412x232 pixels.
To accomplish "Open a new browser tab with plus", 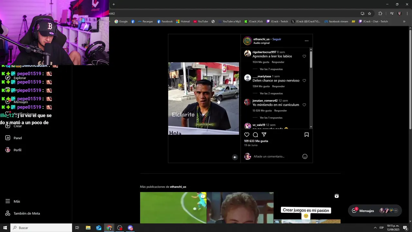I will [x=114, y=4].
